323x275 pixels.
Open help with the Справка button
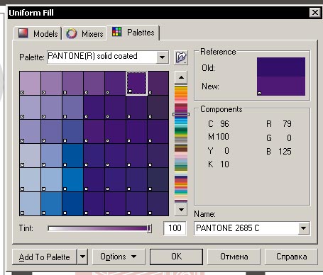291,257
